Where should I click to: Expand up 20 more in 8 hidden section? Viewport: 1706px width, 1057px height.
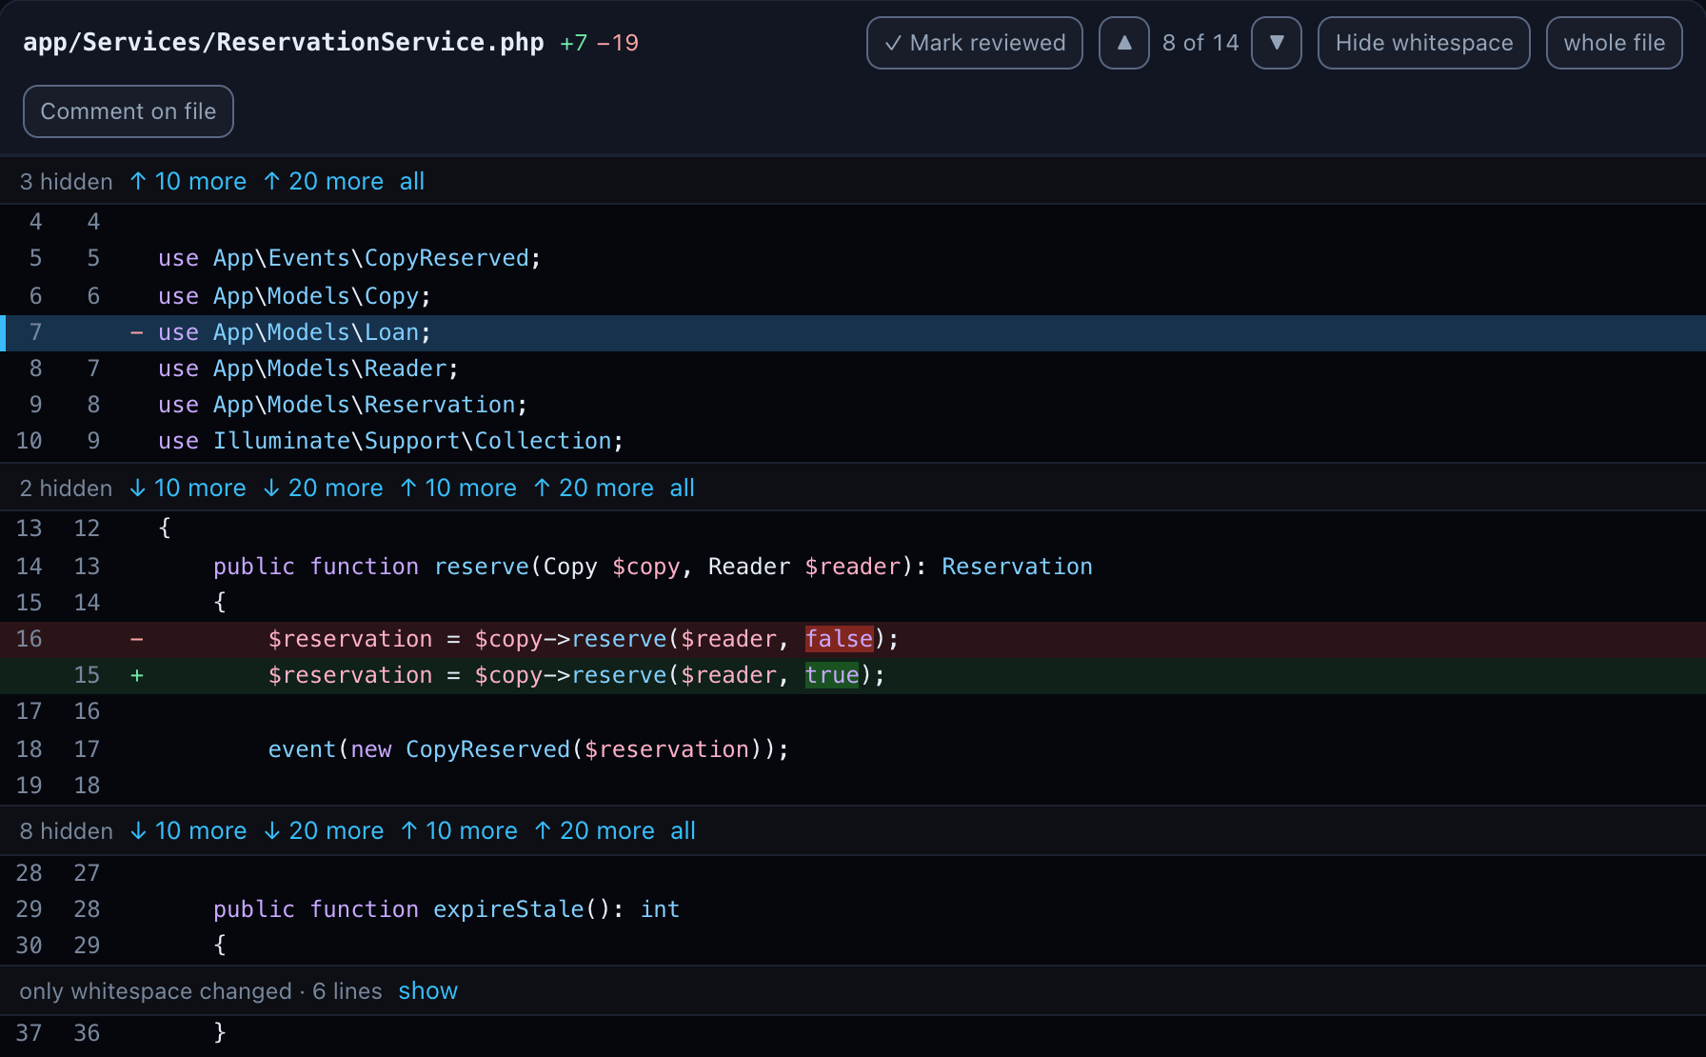click(x=595, y=830)
